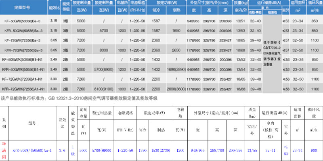Click 5700(6900) in KFR-50GW/K(50556)B1-N1 row
Screen dimensions: 323x161
point(104,69)
